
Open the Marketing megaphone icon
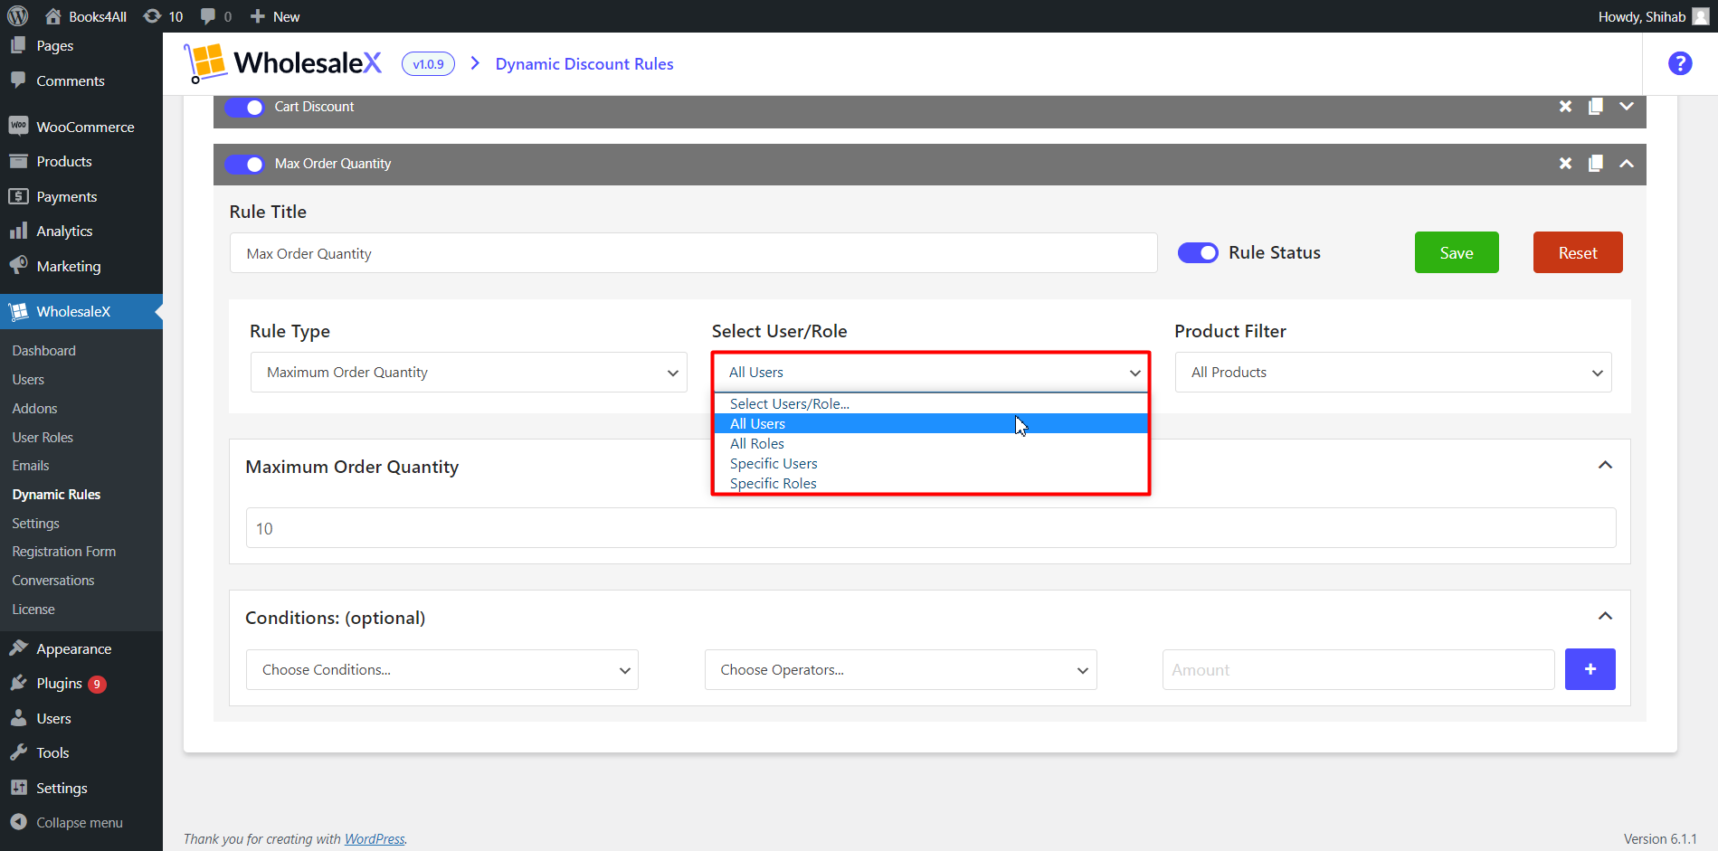coord(18,265)
